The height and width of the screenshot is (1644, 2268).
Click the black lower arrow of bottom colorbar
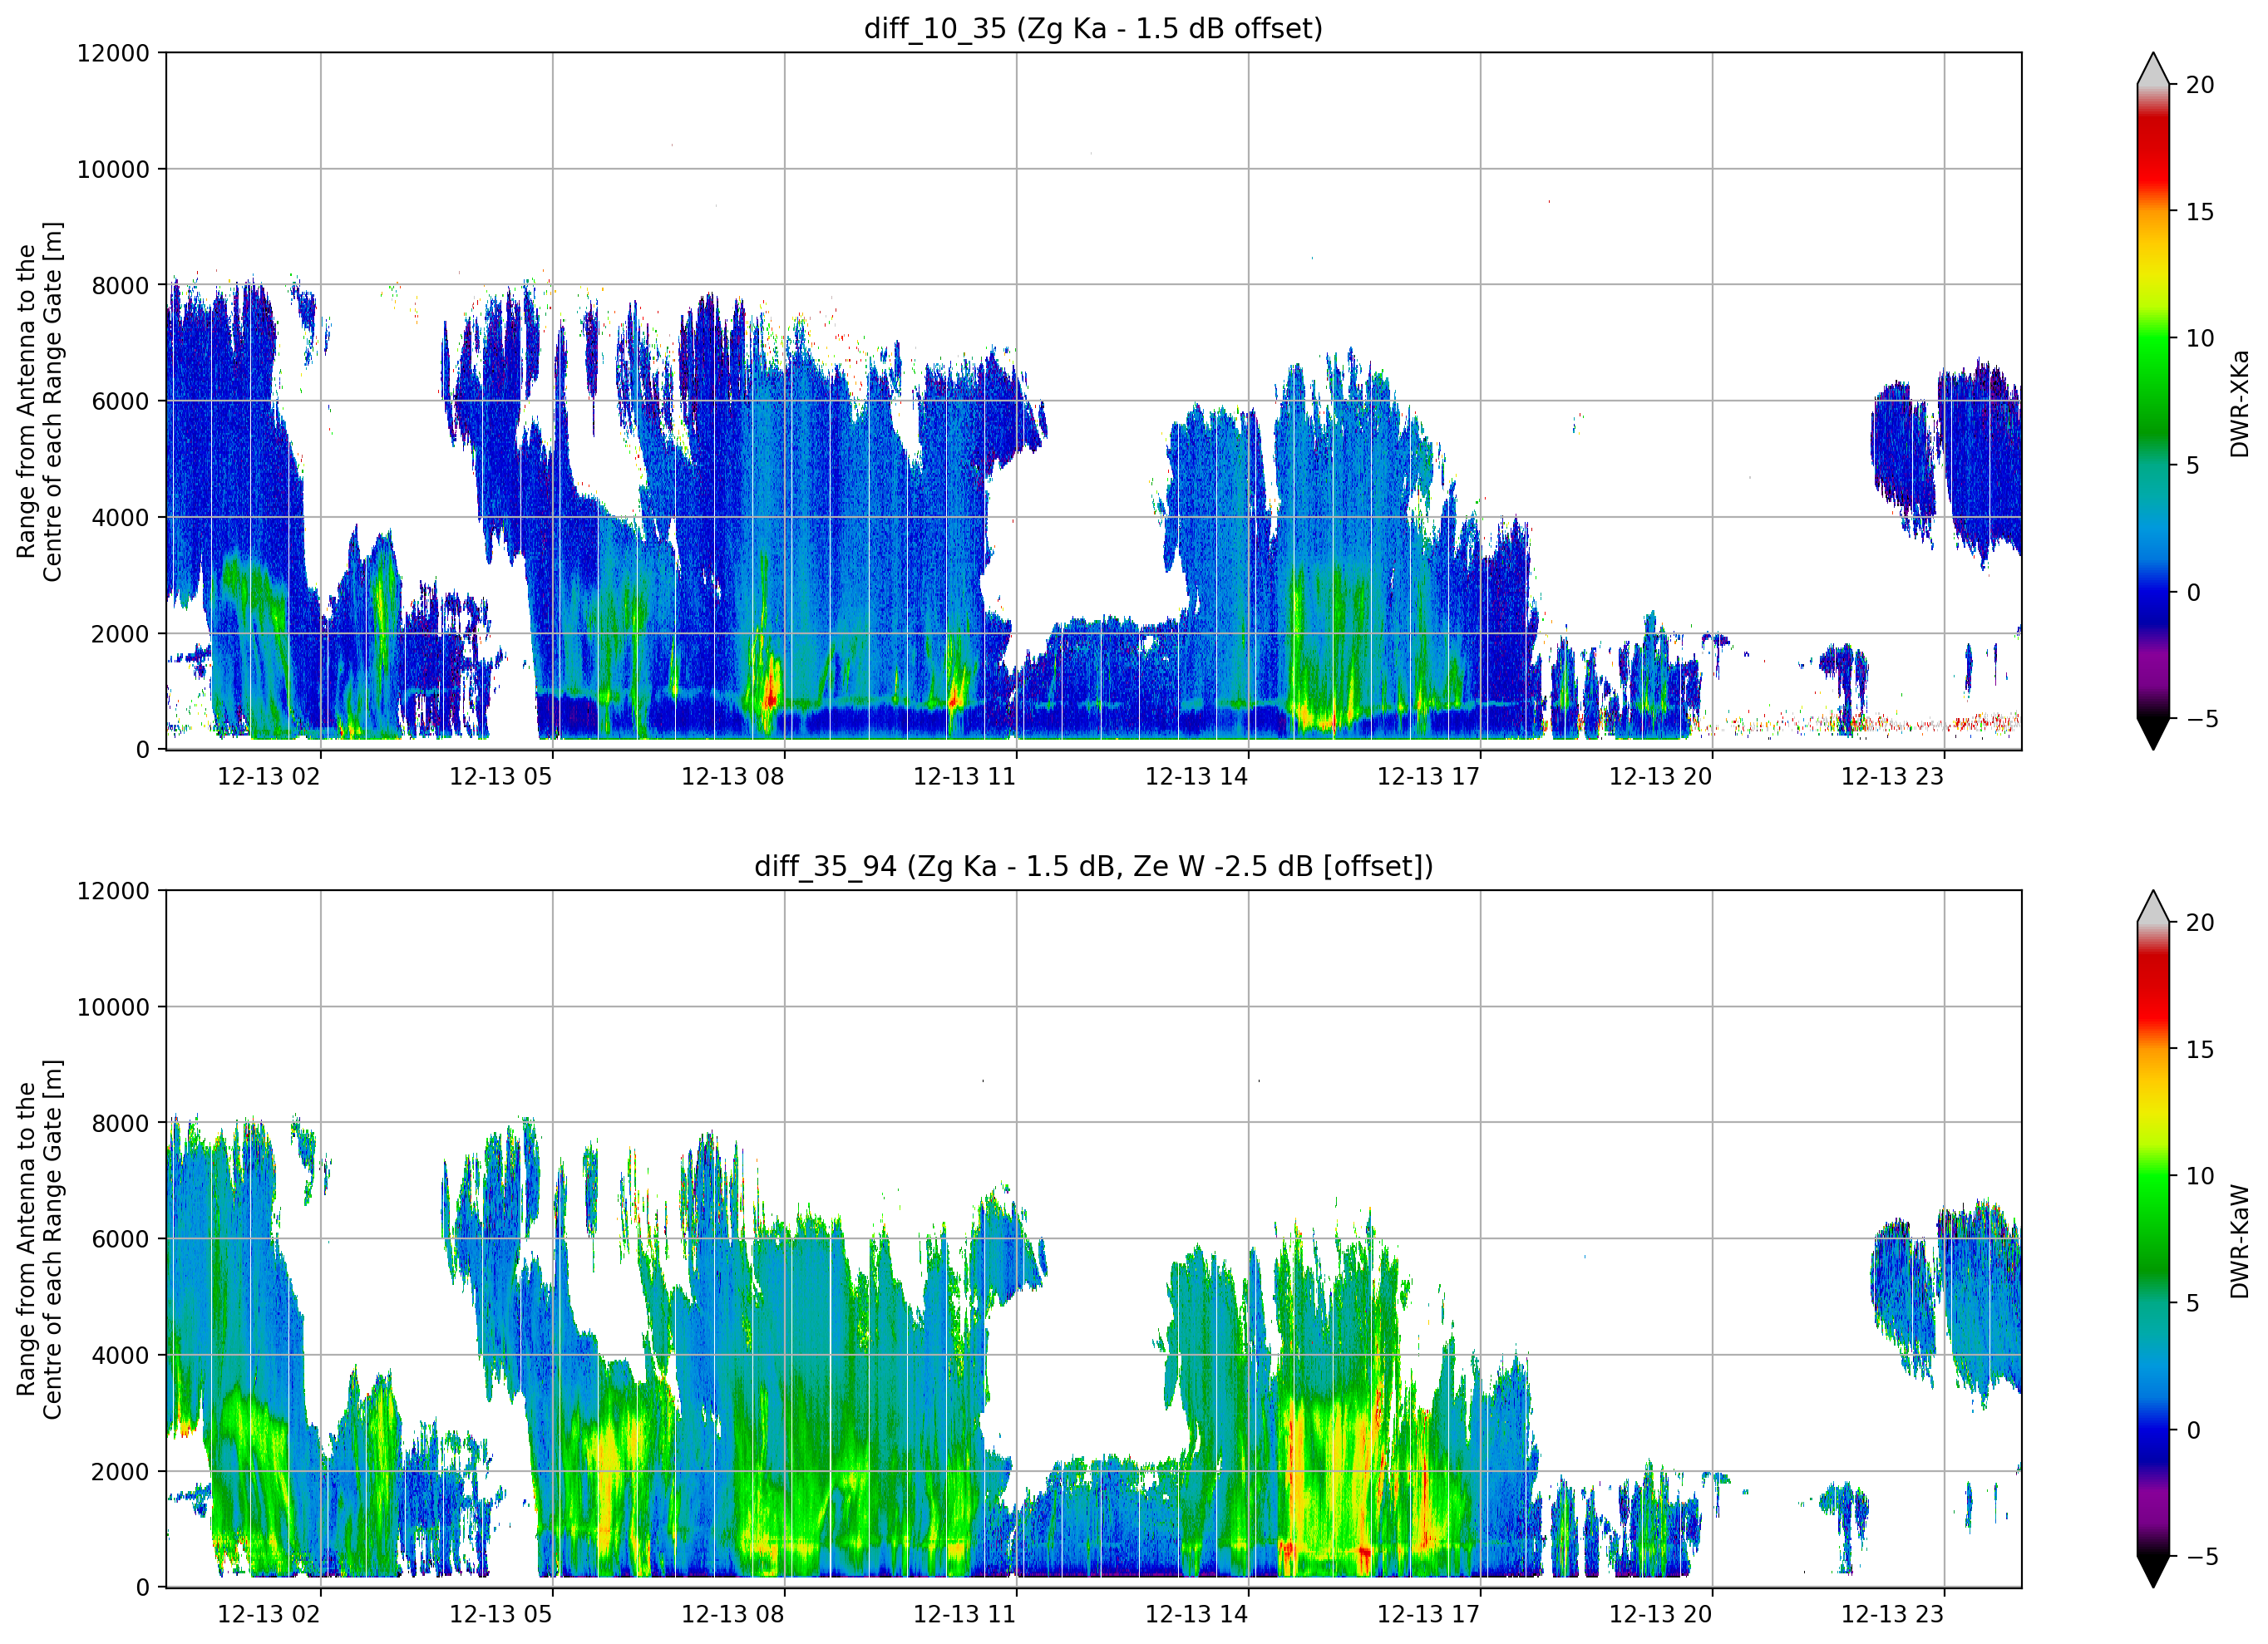click(2153, 1571)
